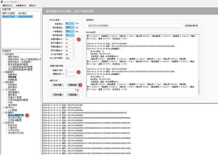Open the 设备查询(D) menu
The width and height of the screenshot is (218, 155).
pos(21,6)
